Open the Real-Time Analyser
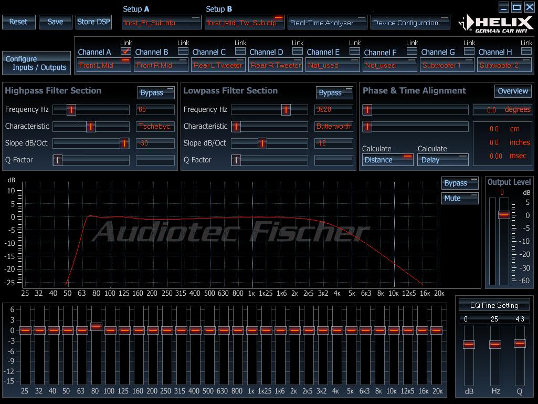The image size is (538, 404). pyautogui.click(x=328, y=23)
